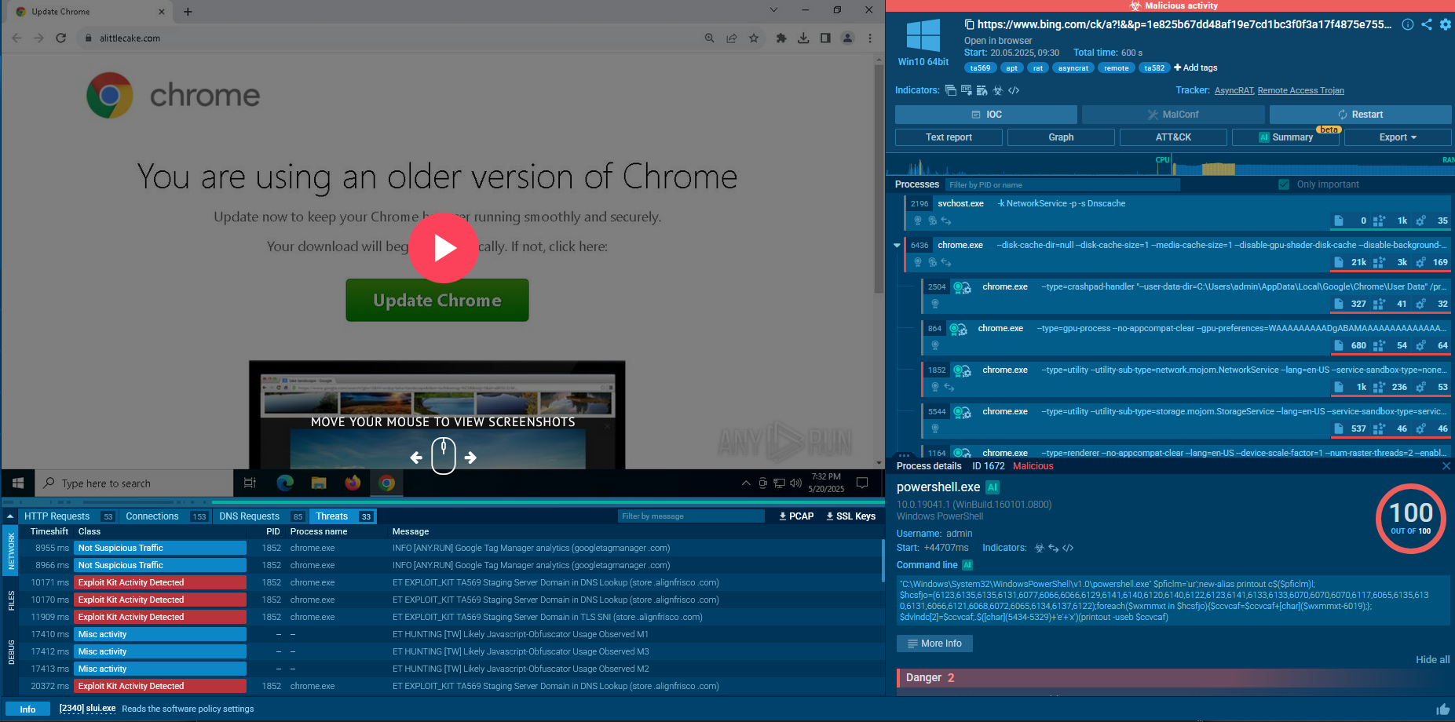Open File Explorer from the taskbar
The image size is (1455, 722).
pyautogui.click(x=319, y=483)
